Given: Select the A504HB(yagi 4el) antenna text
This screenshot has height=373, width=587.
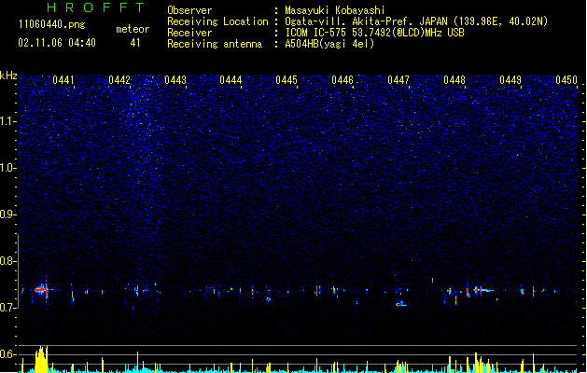Looking at the screenshot, I should (x=329, y=44).
